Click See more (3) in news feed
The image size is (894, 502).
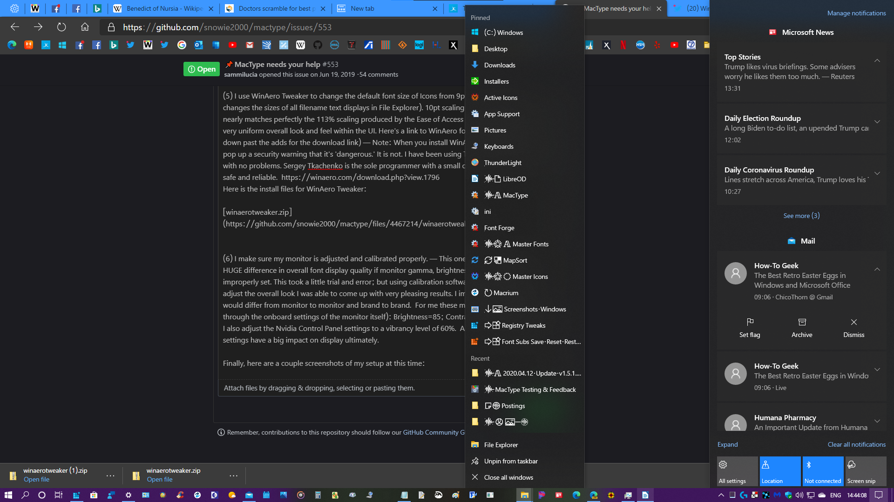pyautogui.click(x=801, y=215)
